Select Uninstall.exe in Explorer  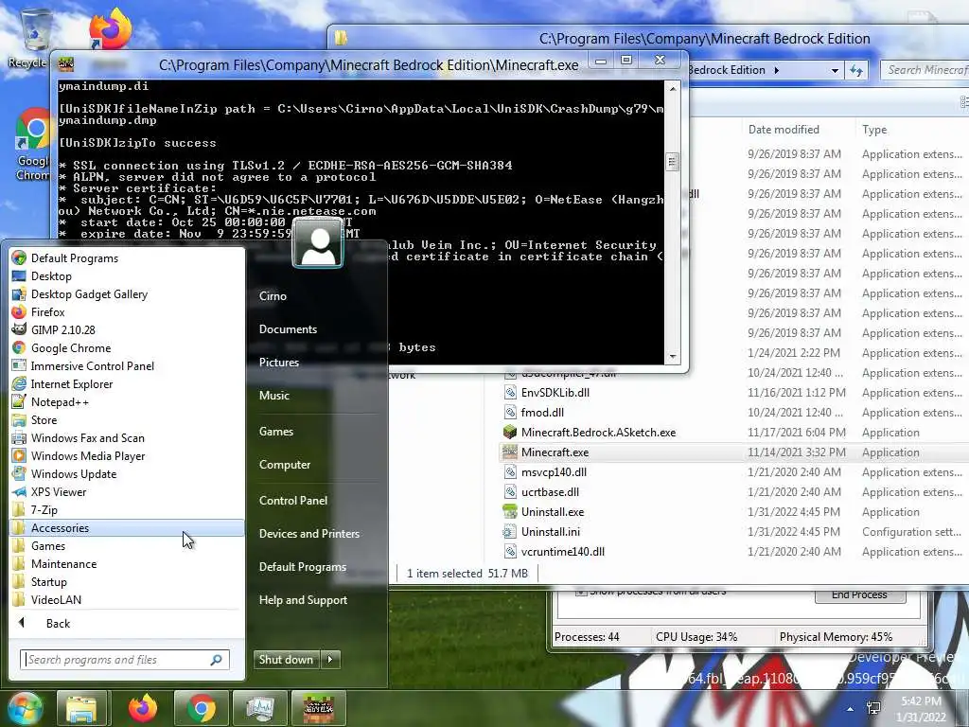[553, 512]
